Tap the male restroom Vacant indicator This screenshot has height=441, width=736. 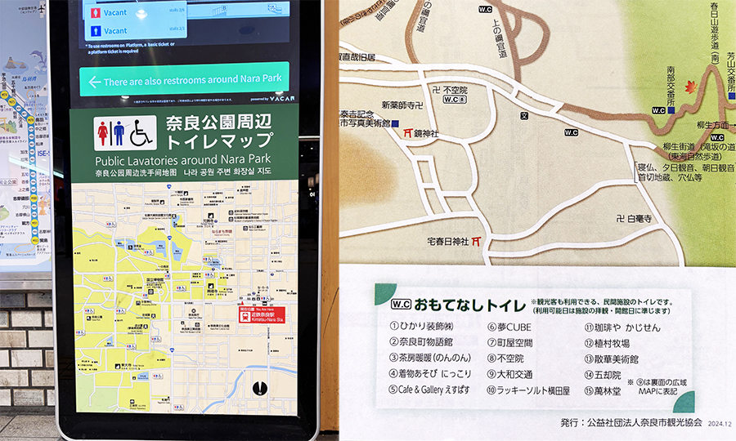109,31
